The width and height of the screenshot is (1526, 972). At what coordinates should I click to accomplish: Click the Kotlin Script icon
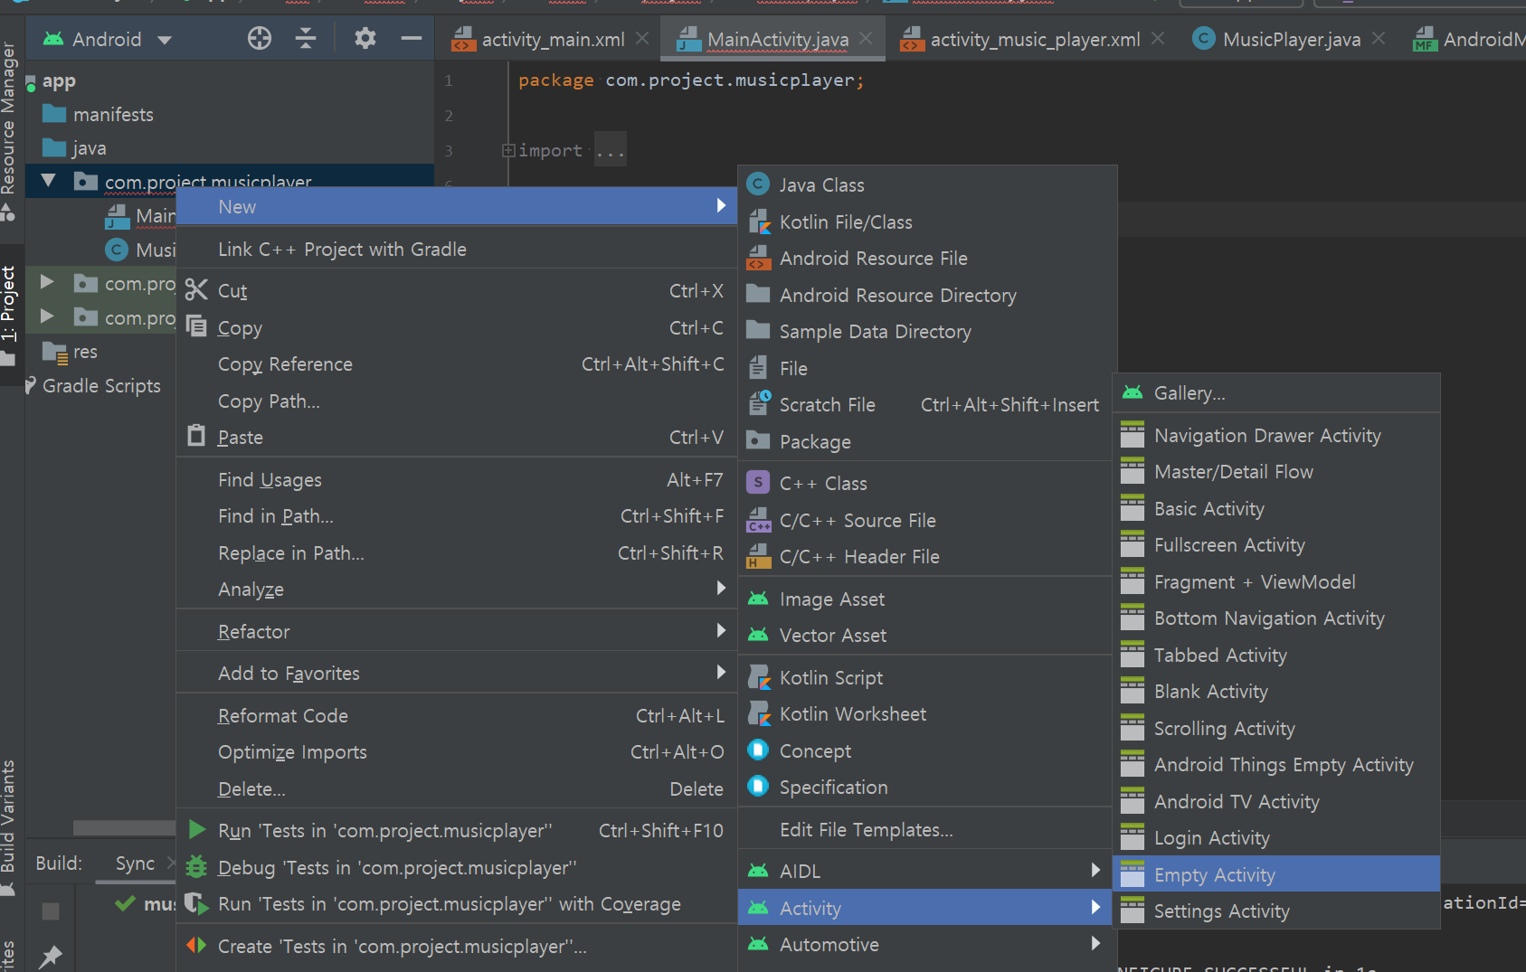[x=758, y=677]
